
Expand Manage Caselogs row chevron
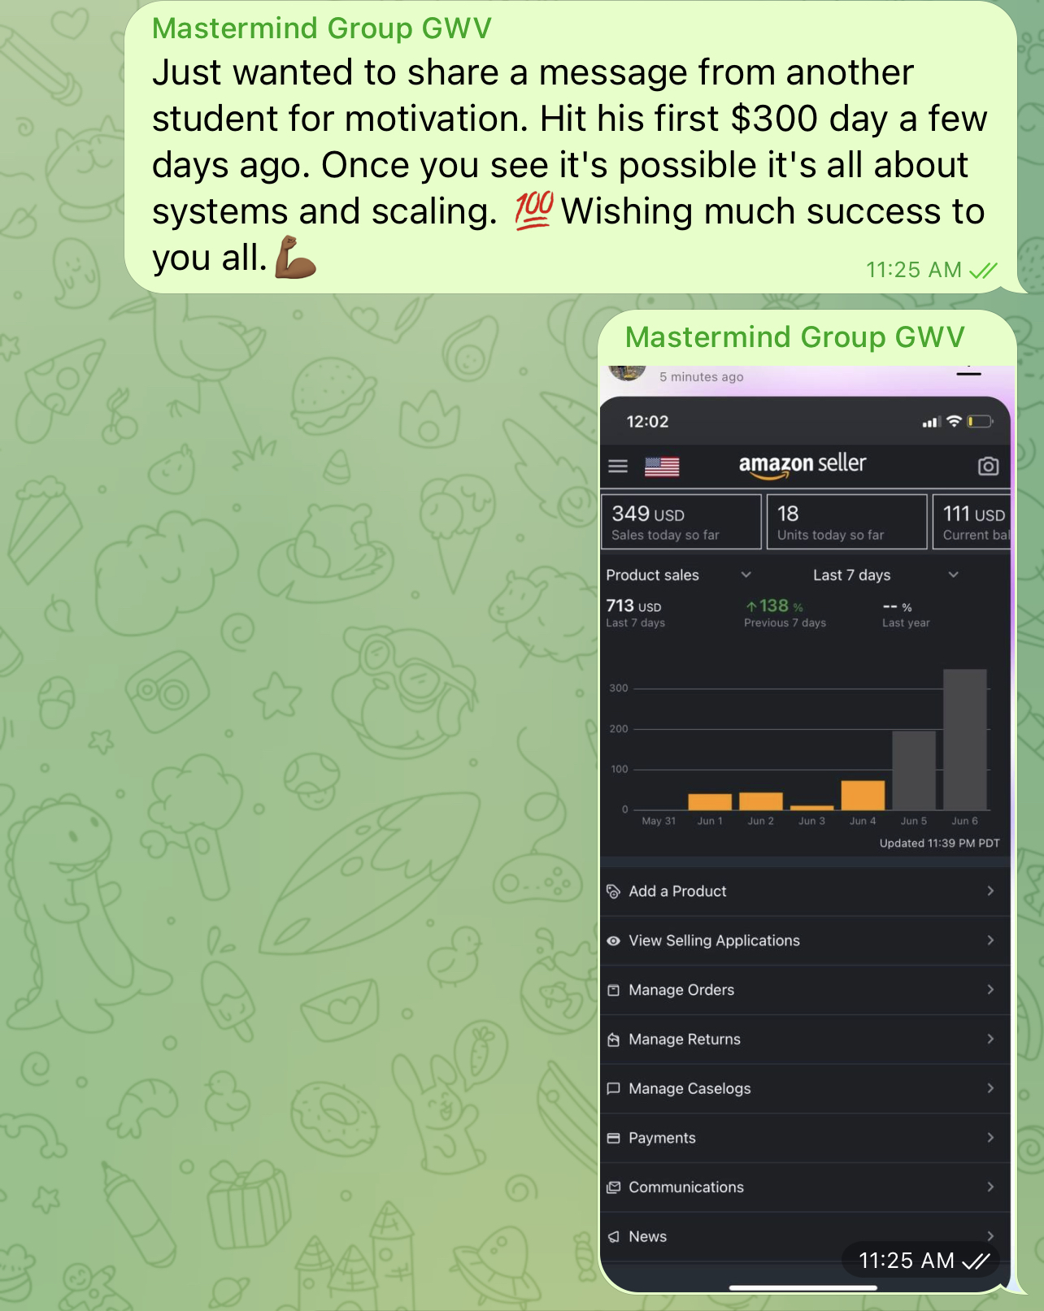pyautogui.click(x=990, y=1088)
